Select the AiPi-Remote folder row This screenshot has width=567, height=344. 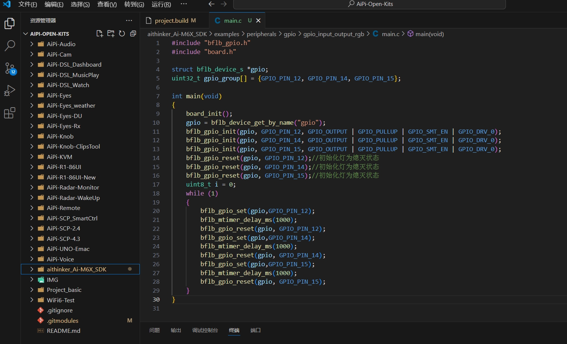tap(80, 208)
